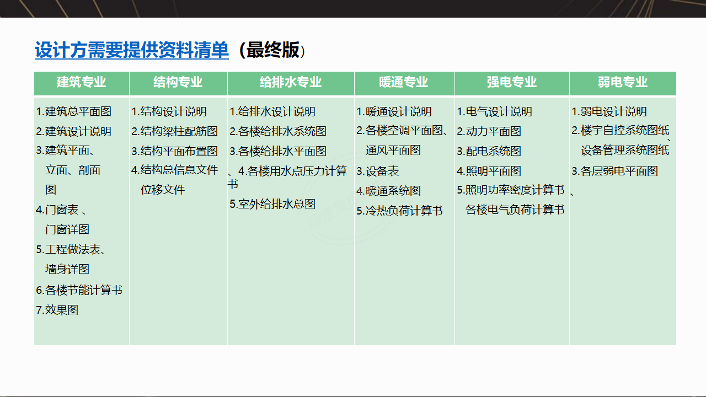Click item 4.暖通系统图

tap(389, 191)
